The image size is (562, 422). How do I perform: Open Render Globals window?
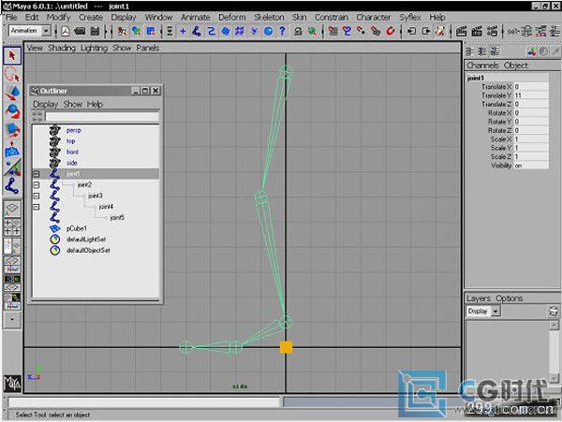[492, 32]
